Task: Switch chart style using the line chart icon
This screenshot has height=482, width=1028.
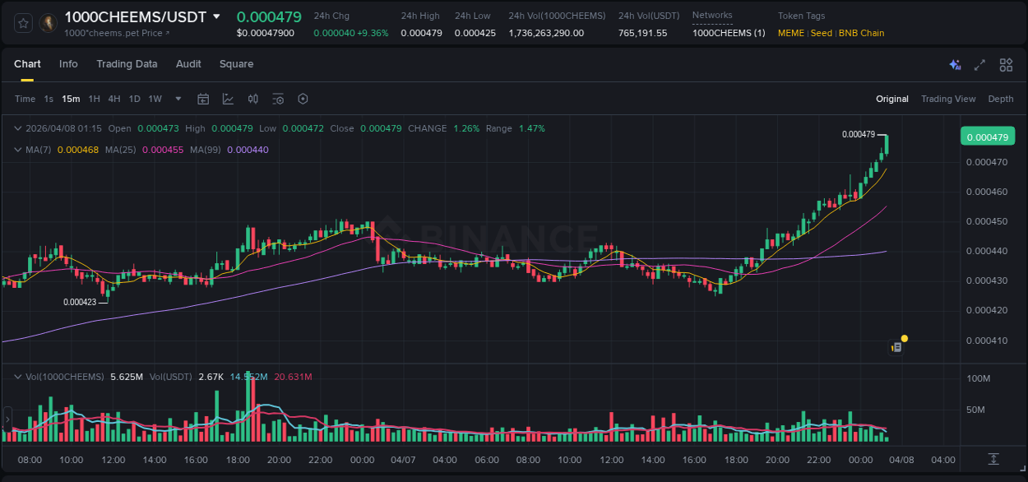Action: 227,99
